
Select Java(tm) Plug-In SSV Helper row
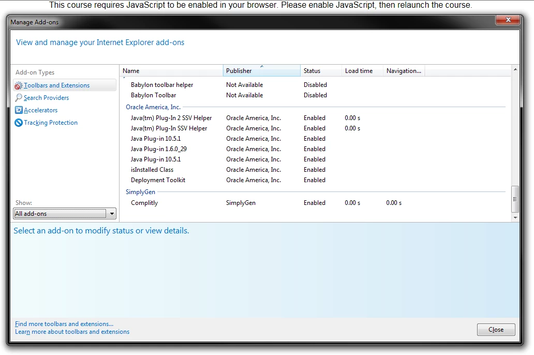(315, 128)
